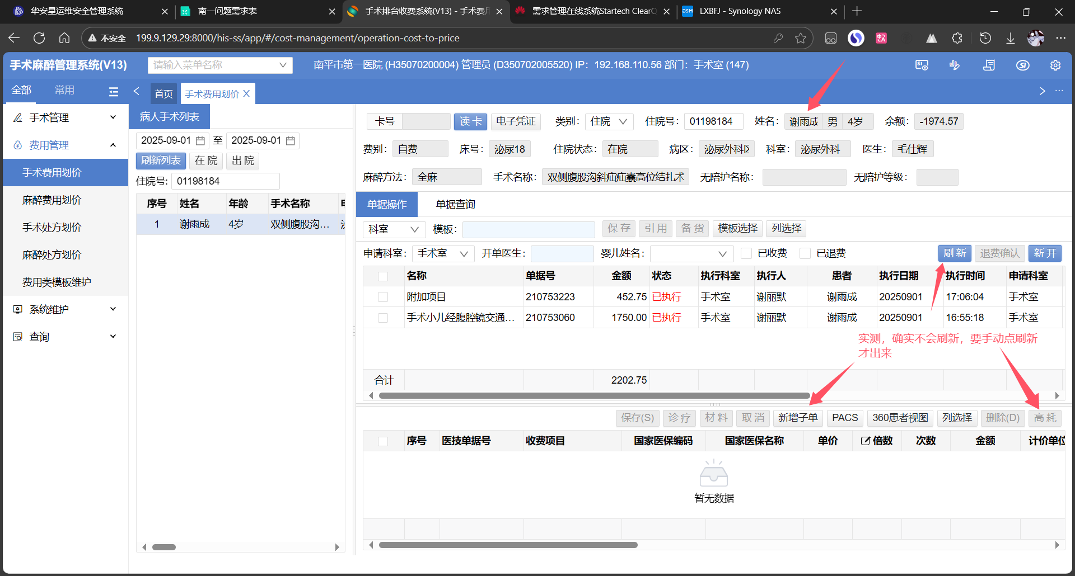Open the browser downloads icon
Viewport: 1075px width, 576px height.
click(x=1011, y=38)
